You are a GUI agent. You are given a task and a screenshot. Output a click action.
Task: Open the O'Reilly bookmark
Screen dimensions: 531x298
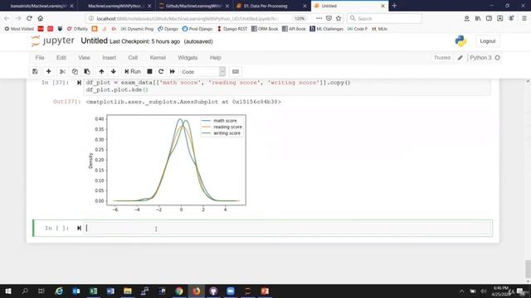[77, 29]
